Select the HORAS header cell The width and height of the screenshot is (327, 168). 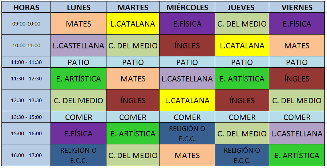pos(26,7)
